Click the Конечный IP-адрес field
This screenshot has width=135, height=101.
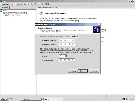point(67,44)
